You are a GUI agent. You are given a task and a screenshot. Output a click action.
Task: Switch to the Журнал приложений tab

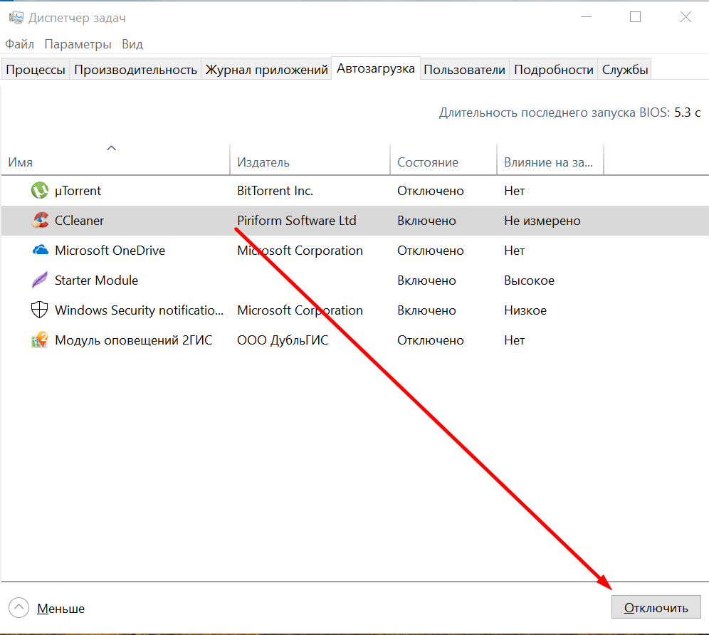point(266,69)
